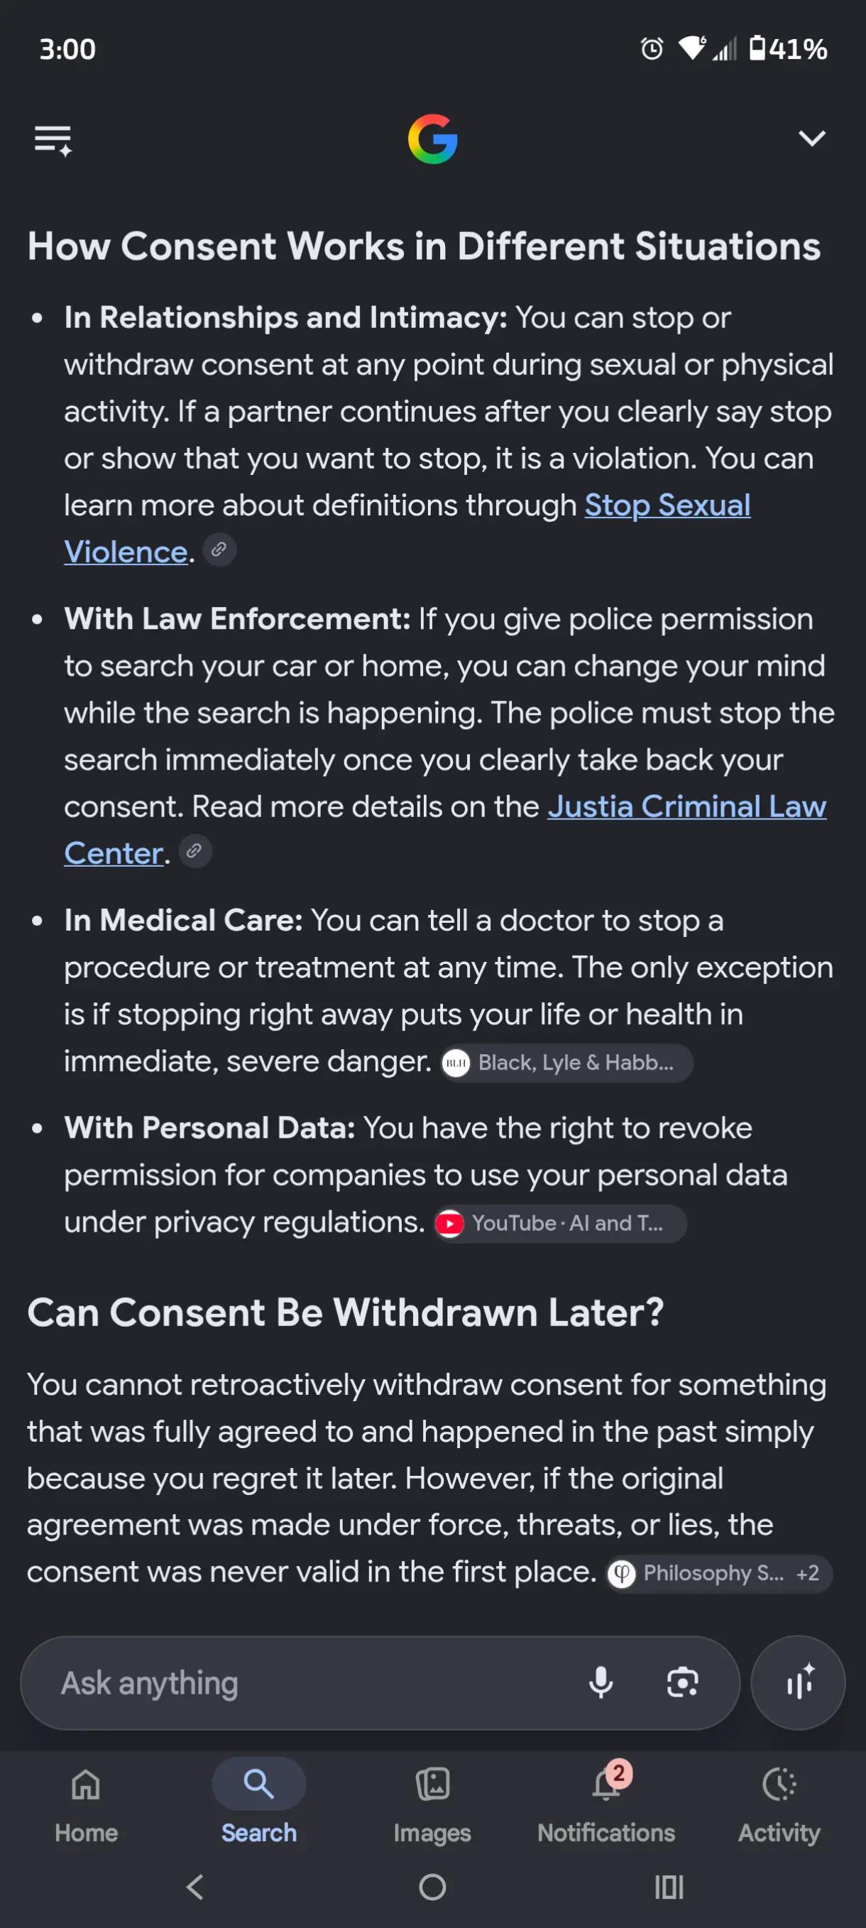Tap the Android back navigation arrow
The height and width of the screenshot is (1928, 866).
(195, 1887)
